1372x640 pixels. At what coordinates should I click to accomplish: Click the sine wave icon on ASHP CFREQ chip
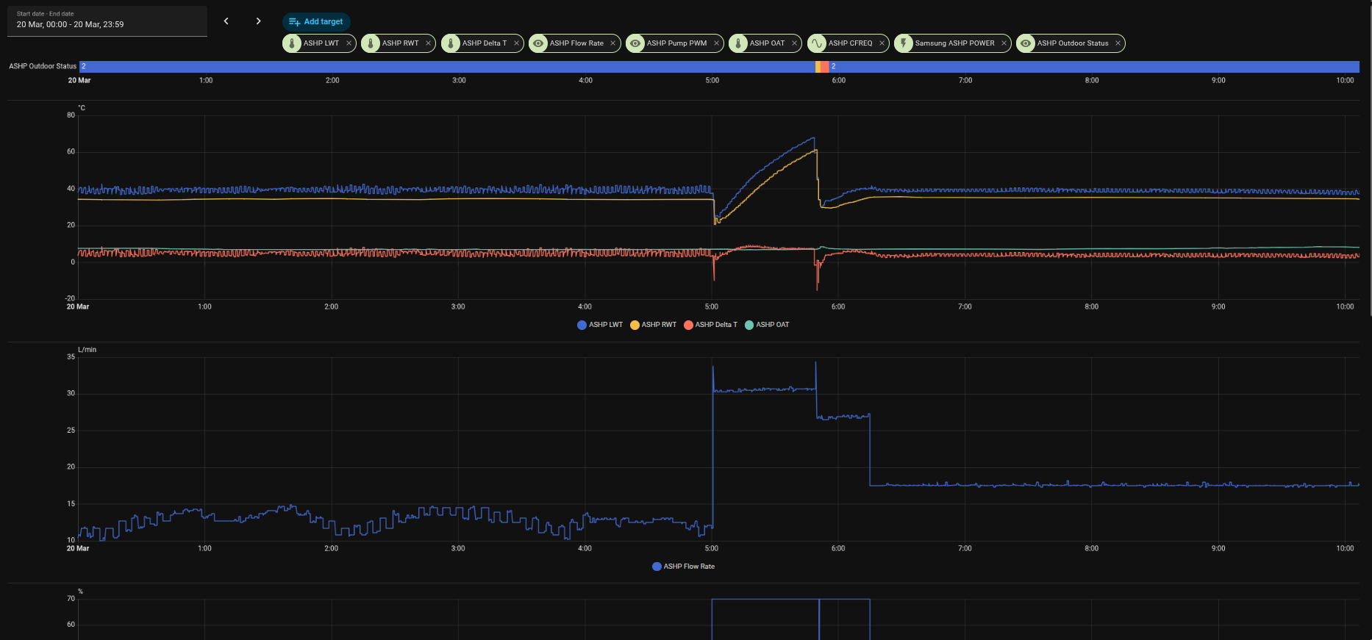tap(817, 43)
